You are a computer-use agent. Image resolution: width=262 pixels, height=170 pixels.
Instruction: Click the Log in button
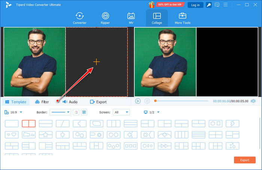tap(195, 5)
